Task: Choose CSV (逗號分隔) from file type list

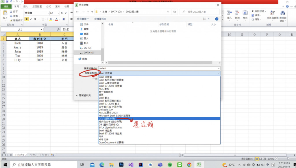Action: [x=159, y=119]
